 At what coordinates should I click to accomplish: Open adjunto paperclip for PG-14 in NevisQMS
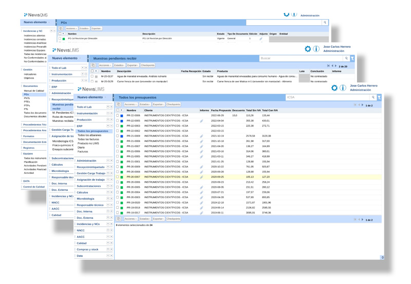click(x=261, y=39)
